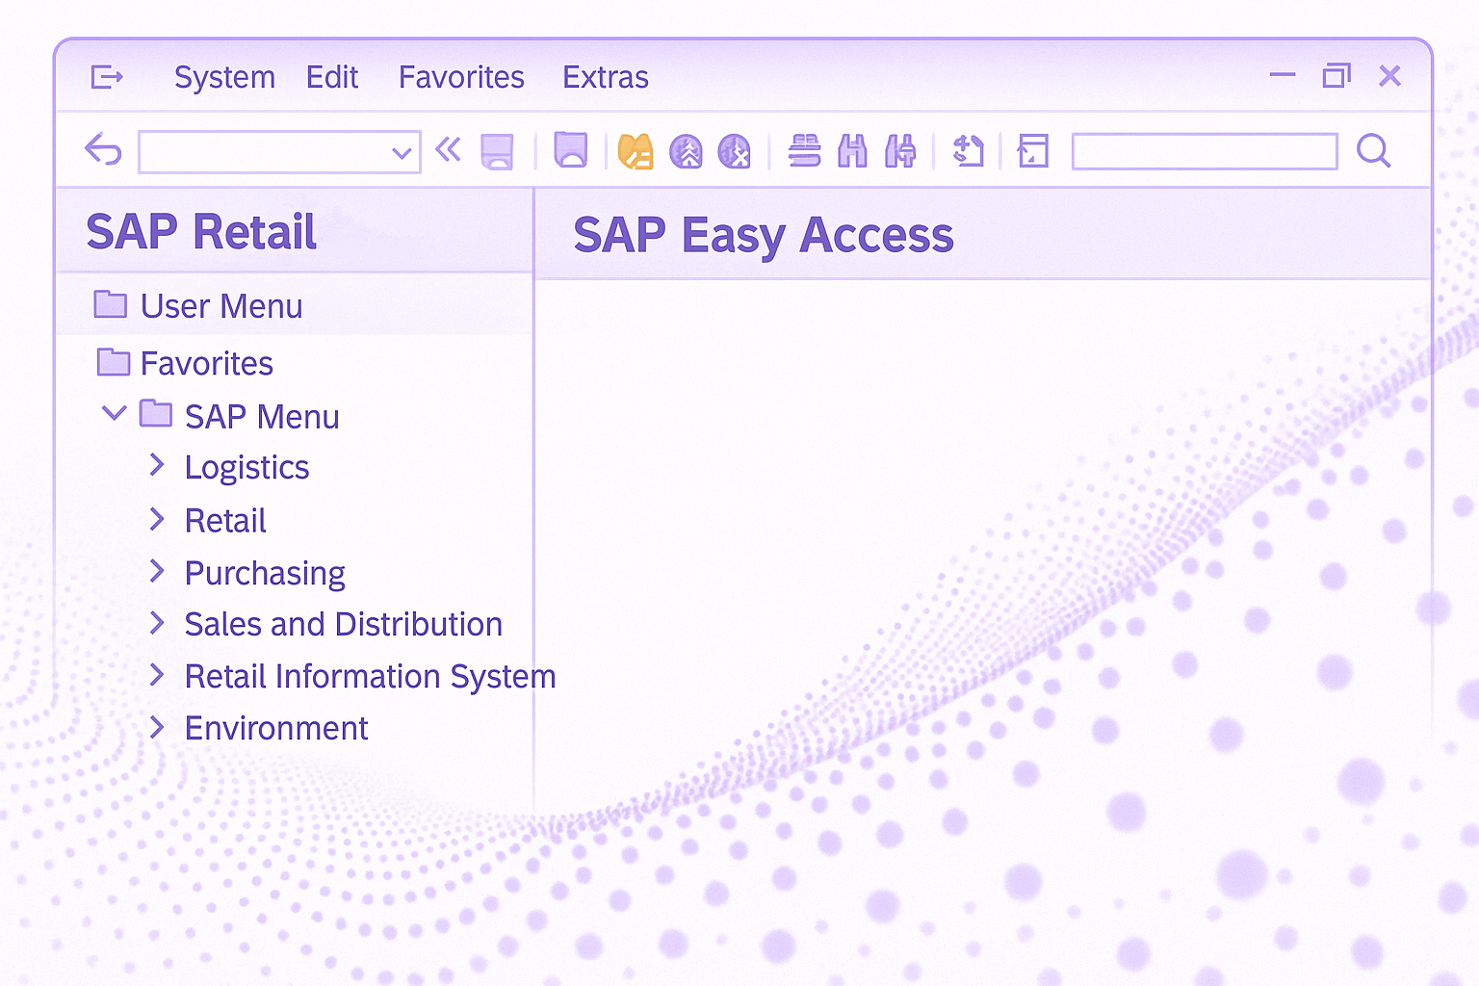Click the transaction code input field
This screenshot has height=986, width=1479.
279,152
